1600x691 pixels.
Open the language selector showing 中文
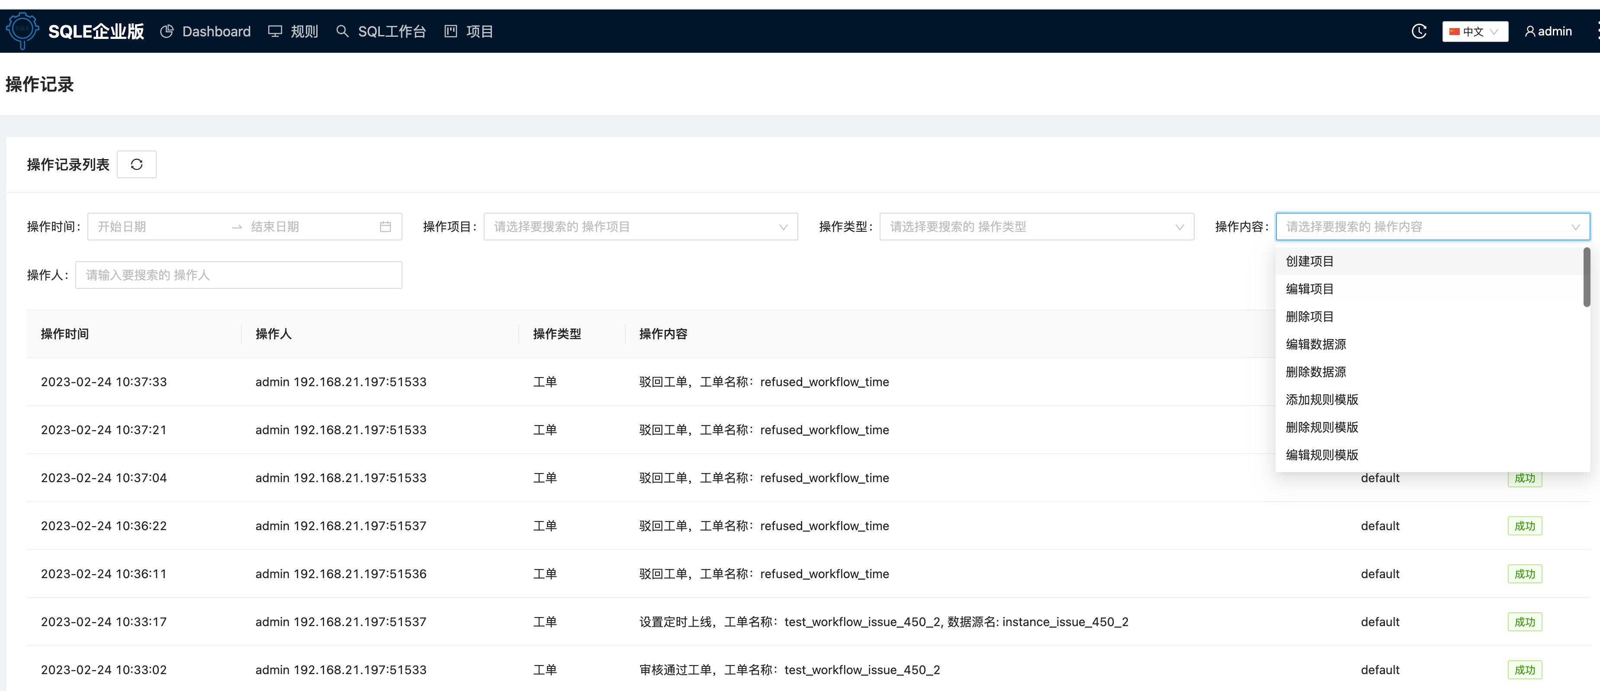(1475, 31)
